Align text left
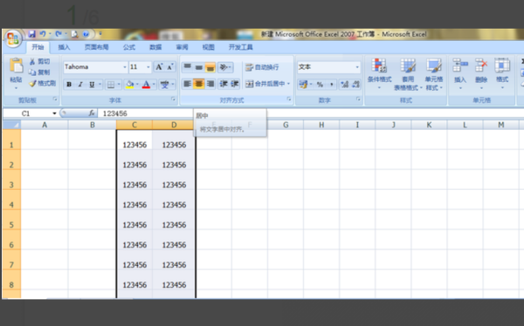Viewport: 524px width, 326px height. pyautogui.click(x=188, y=84)
